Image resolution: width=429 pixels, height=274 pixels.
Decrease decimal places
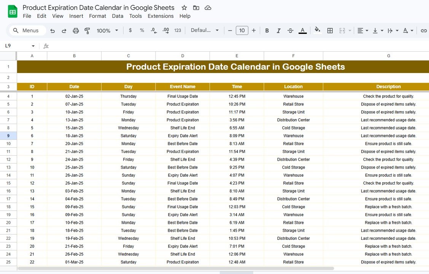click(154, 30)
